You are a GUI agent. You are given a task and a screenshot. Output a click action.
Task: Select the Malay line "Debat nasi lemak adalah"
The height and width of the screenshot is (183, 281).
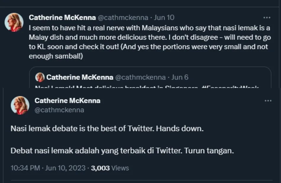point(122,151)
